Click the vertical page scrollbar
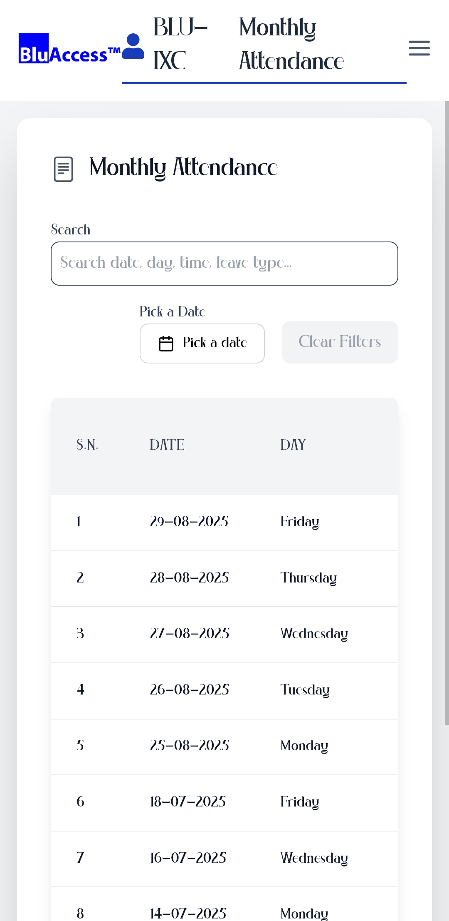449x921 pixels. 447,416
